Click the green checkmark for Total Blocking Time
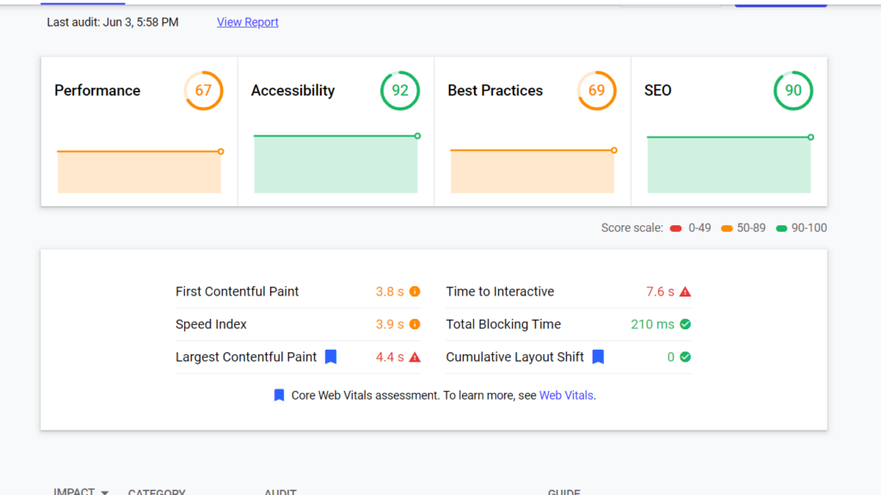This screenshot has width=881, height=495. pyautogui.click(x=685, y=325)
